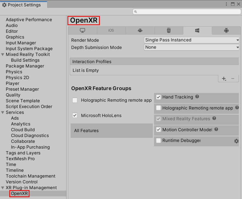Enable Holographic Remoting remote app feature group
The height and width of the screenshot is (199, 242).
pos(75,100)
